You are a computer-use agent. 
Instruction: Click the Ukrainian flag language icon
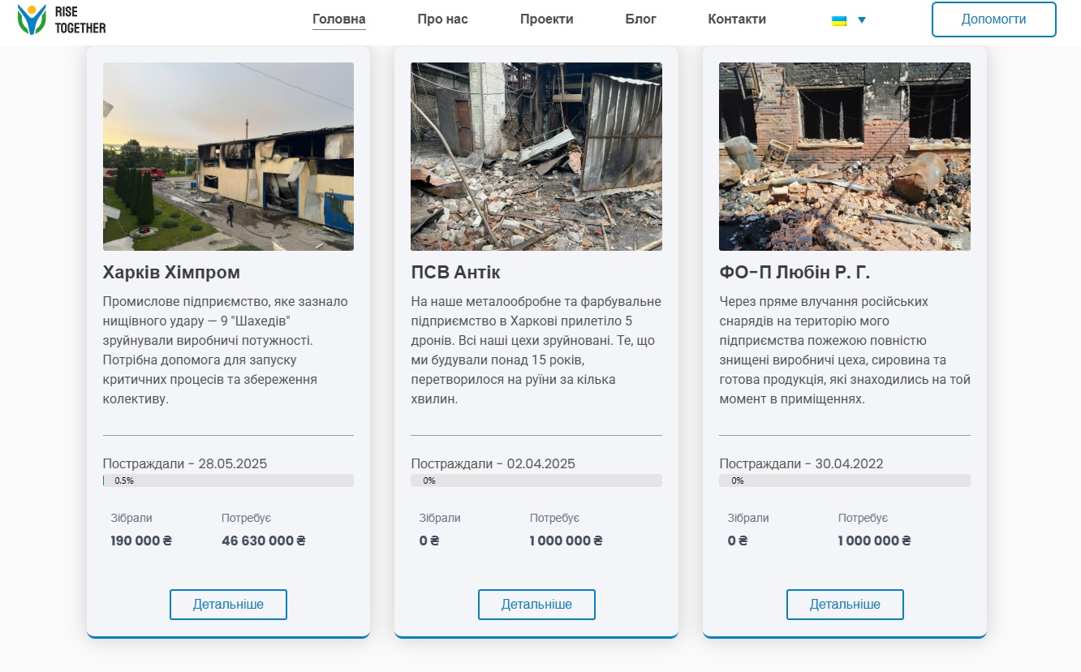(x=839, y=20)
